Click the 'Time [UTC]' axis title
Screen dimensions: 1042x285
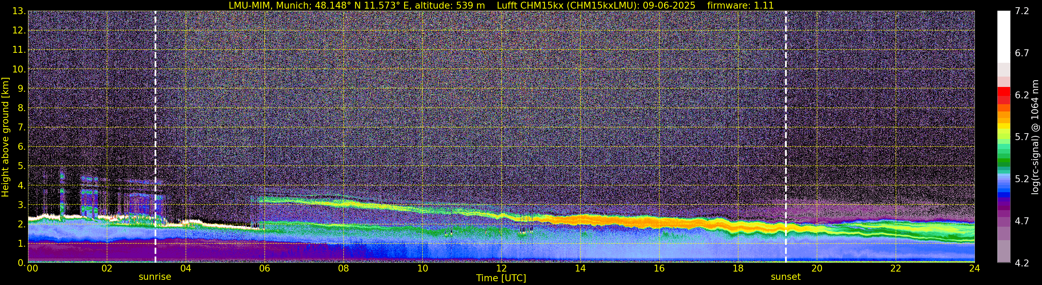coord(501,278)
